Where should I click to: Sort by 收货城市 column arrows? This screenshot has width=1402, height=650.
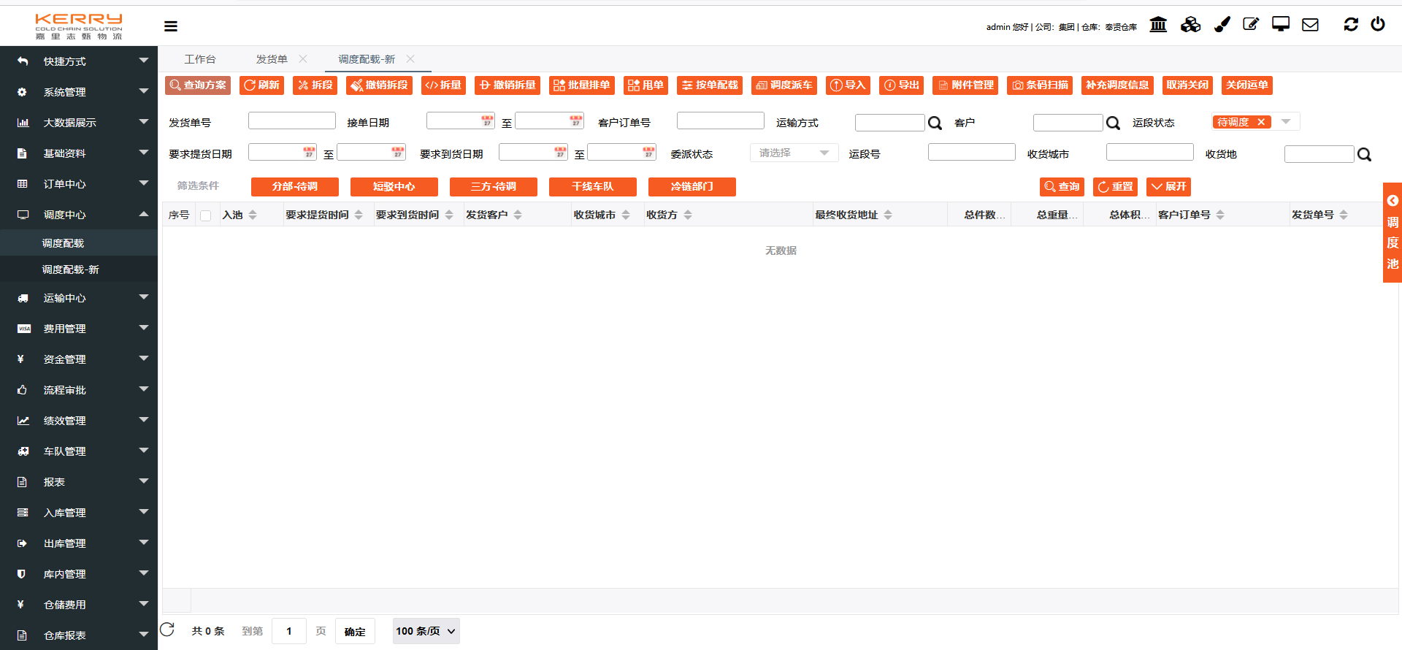626,215
